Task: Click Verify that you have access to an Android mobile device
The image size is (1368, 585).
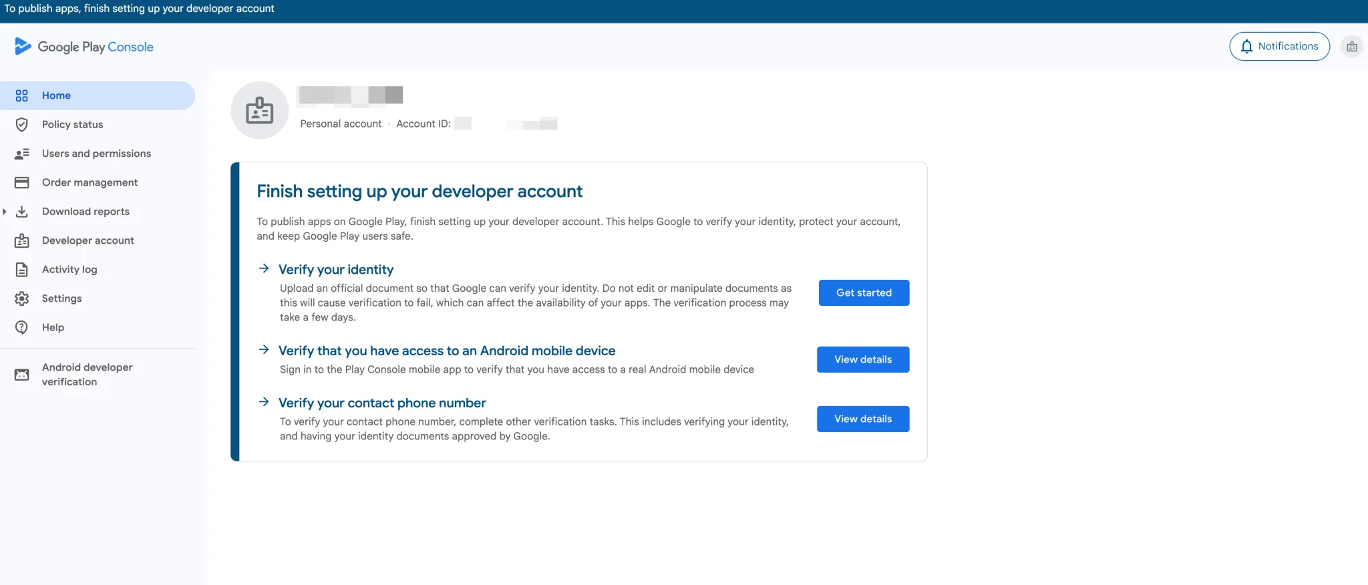Action: (447, 351)
